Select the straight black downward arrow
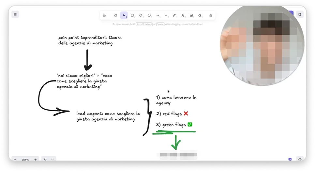 pyautogui.click(x=87, y=60)
